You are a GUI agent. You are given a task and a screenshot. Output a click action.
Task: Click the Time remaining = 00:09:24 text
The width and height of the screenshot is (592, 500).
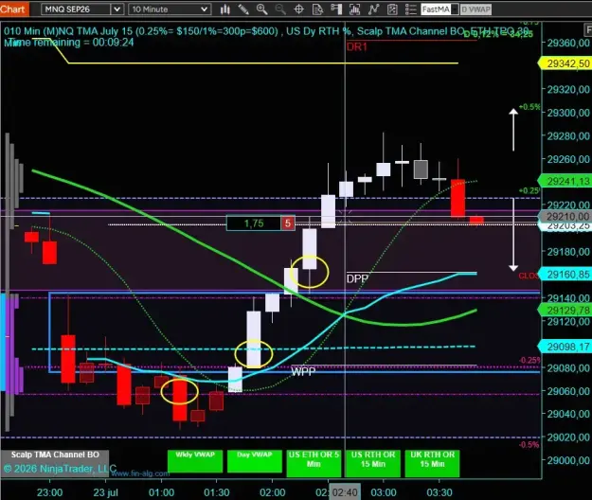[69, 43]
